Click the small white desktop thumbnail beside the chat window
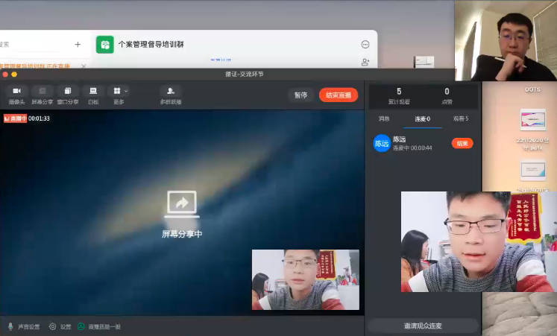557x336 pixels. click(x=424, y=62)
